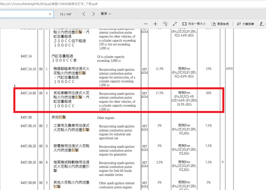Go to previous search result arrow
This screenshot has width=266, height=190.
[84, 14]
